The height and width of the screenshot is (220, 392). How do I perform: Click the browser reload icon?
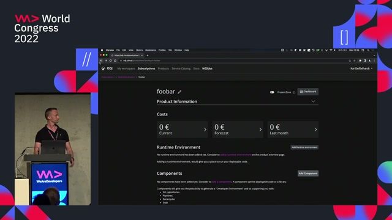point(110,61)
